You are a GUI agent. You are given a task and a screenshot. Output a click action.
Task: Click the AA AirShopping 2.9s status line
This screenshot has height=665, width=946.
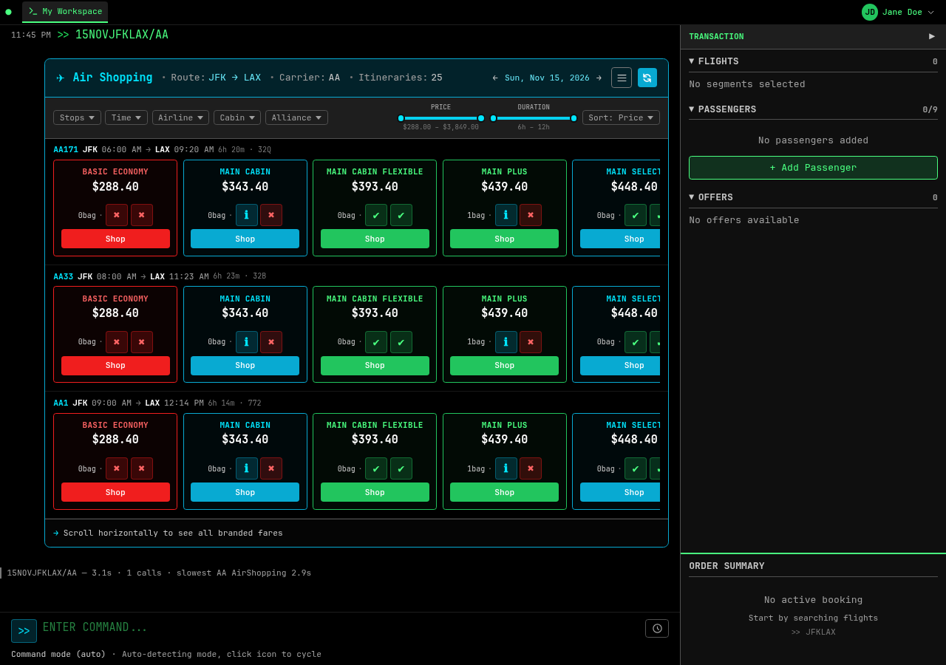(x=159, y=573)
